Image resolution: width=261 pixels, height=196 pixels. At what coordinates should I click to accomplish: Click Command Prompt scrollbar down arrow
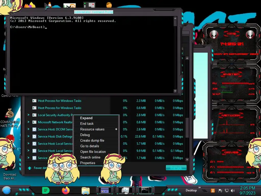pyautogui.click(x=175, y=91)
